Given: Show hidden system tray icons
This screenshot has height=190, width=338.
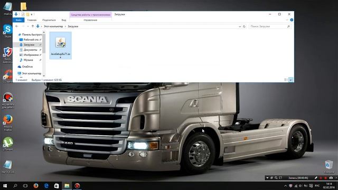Looking at the screenshot, I should click(x=285, y=186).
